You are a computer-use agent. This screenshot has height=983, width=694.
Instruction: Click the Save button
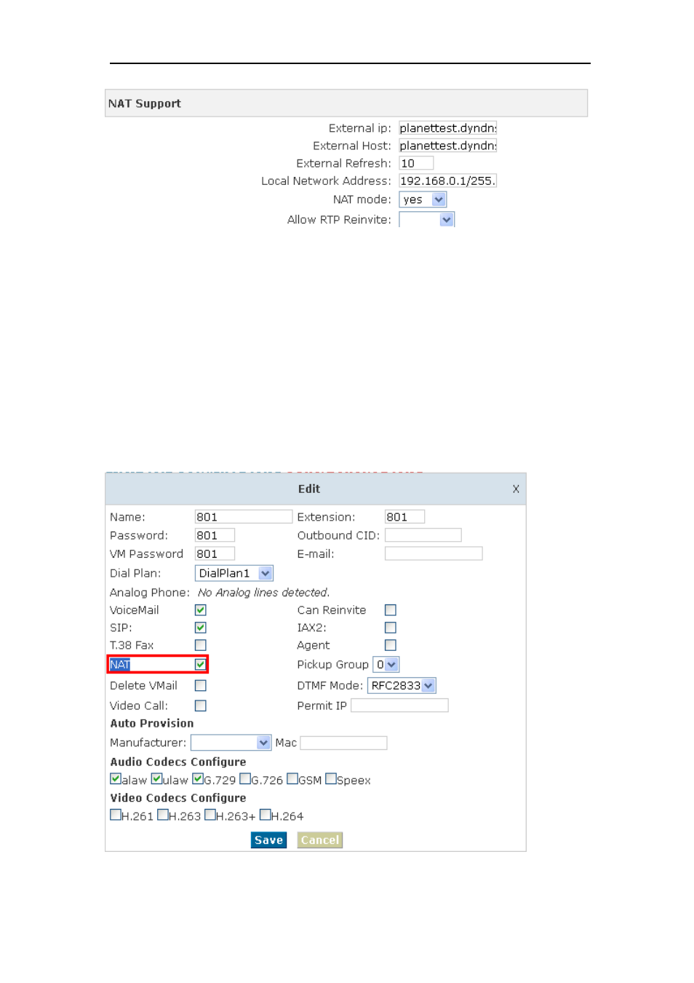[x=268, y=840]
